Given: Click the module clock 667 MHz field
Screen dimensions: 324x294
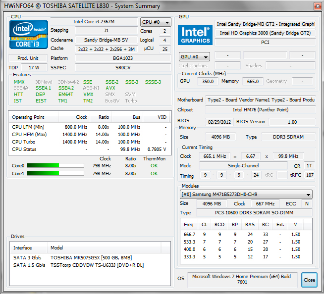Looking at the screenshot, I should click(265, 204).
